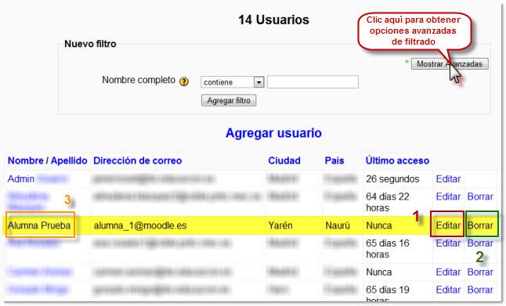Sort by Dirección de correo header
The height and width of the screenshot is (306, 506).
(138, 160)
